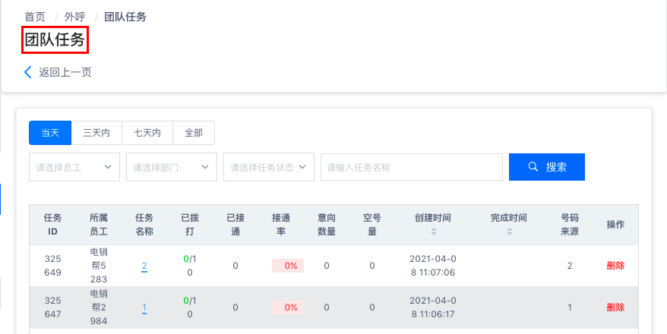Expand the 请选择部门 dropdown
Image resolution: width=667 pixels, height=334 pixels.
pyautogui.click(x=172, y=167)
